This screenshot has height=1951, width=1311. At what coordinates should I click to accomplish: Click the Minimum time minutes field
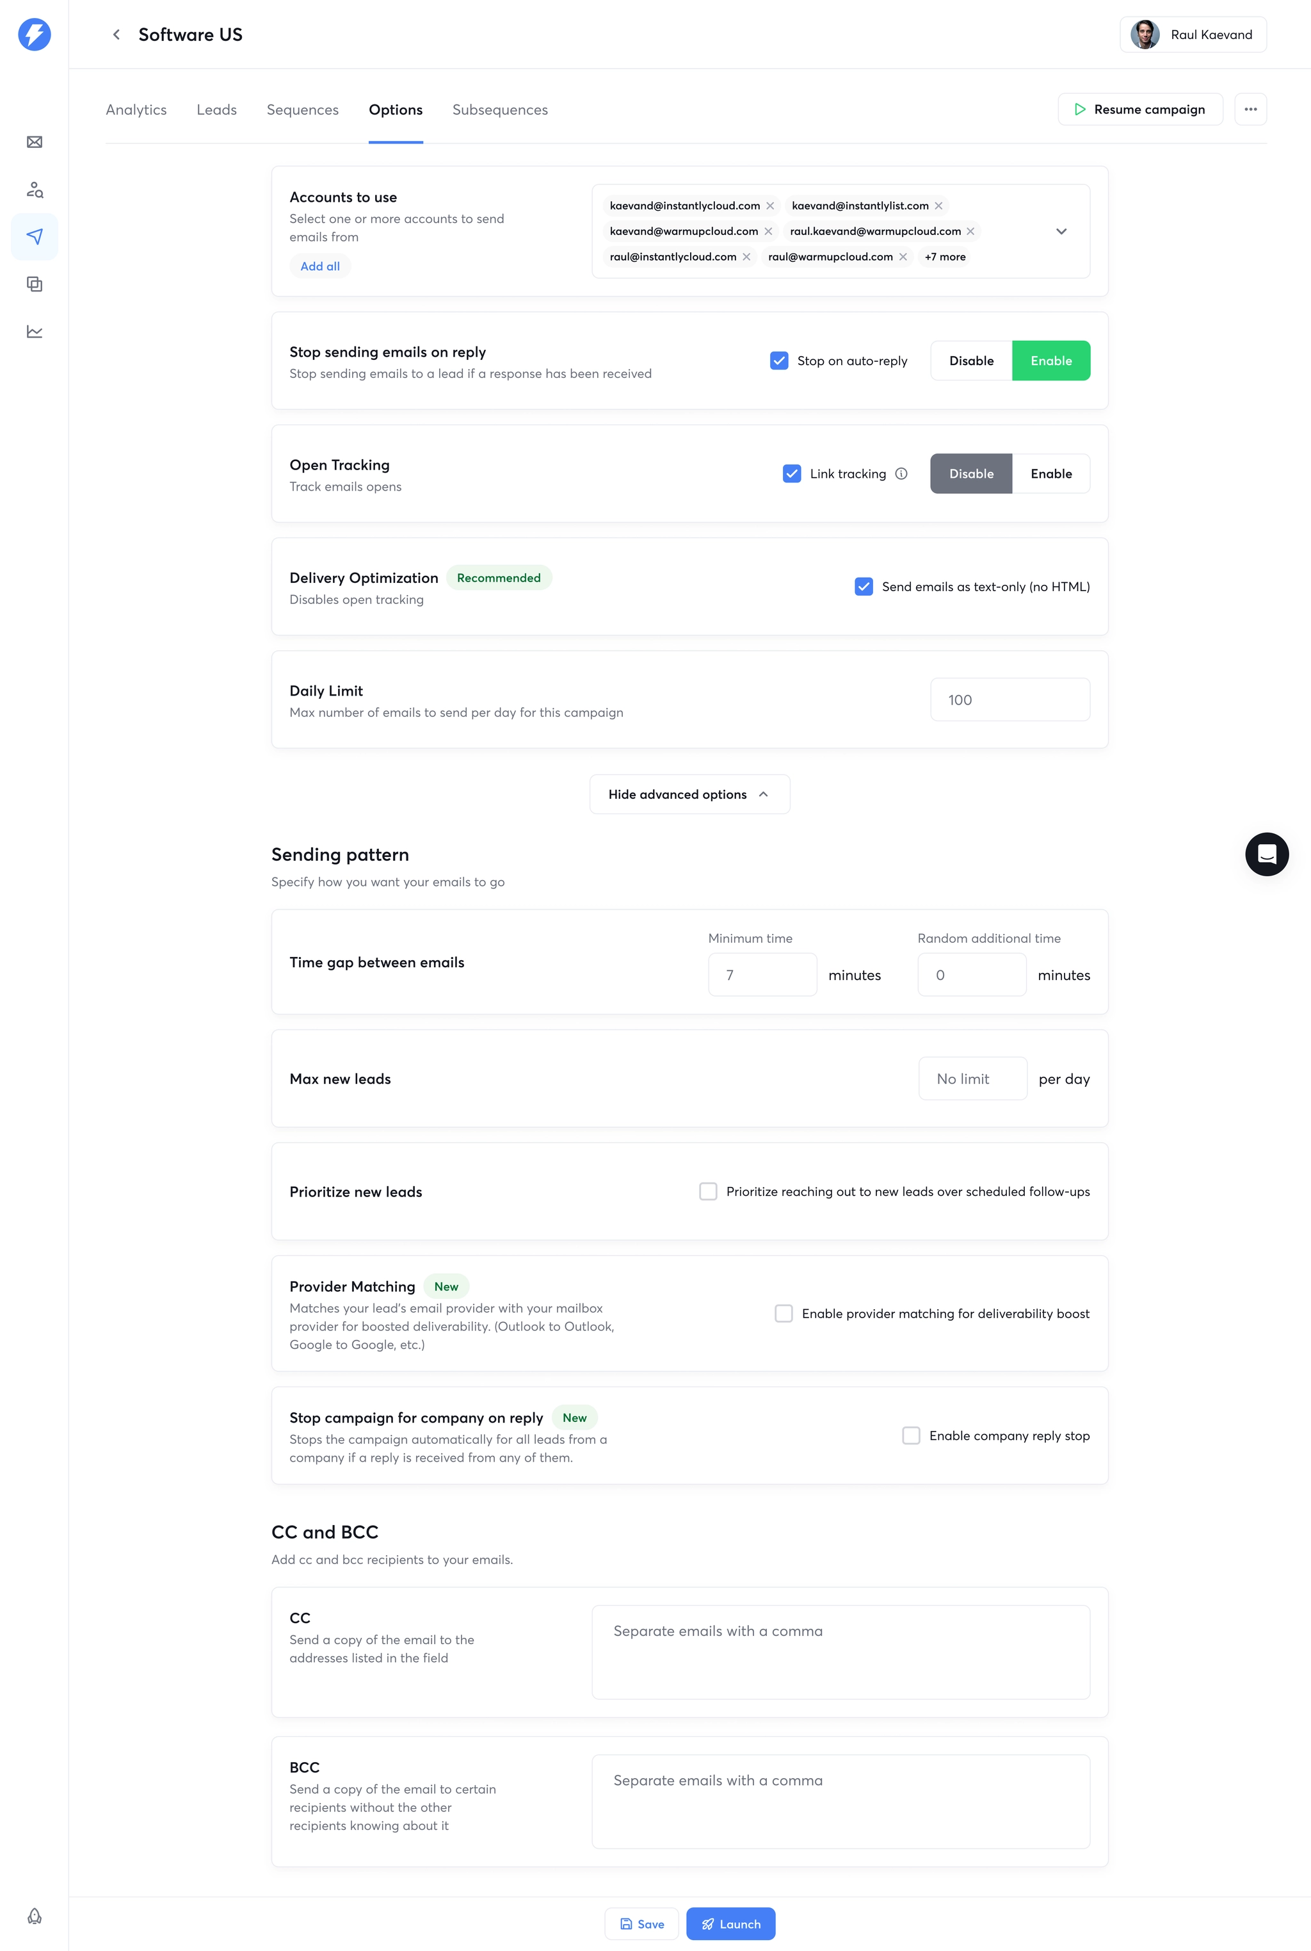pyautogui.click(x=762, y=975)
